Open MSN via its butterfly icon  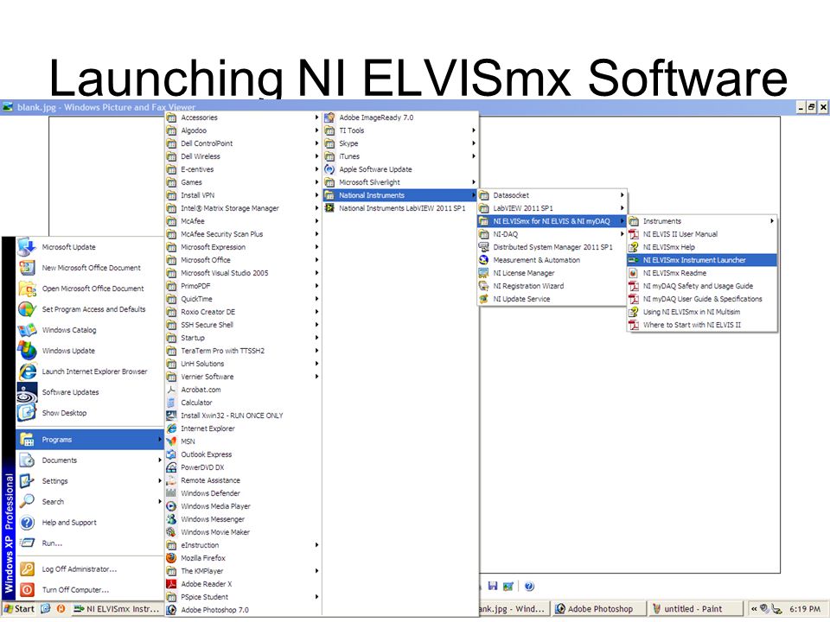tap(171, 441)
